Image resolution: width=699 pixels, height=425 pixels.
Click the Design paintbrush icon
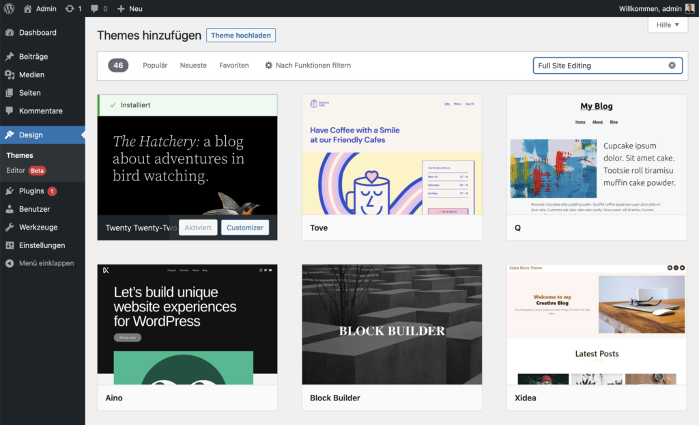(10, 135)
